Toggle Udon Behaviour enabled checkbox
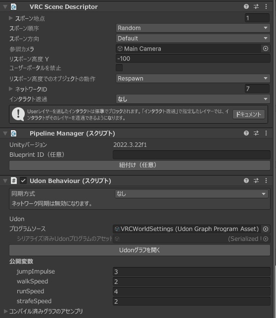This screenshot has width=276, height=318. [23, 181]
